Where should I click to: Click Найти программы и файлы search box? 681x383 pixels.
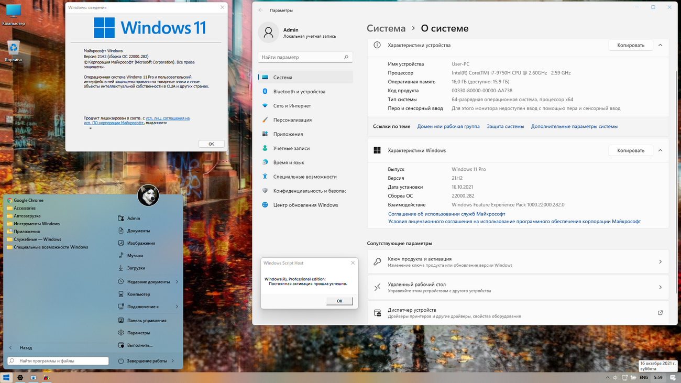coord(58,360)
